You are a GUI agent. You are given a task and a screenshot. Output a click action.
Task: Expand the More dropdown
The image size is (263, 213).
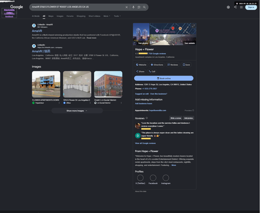107,16
